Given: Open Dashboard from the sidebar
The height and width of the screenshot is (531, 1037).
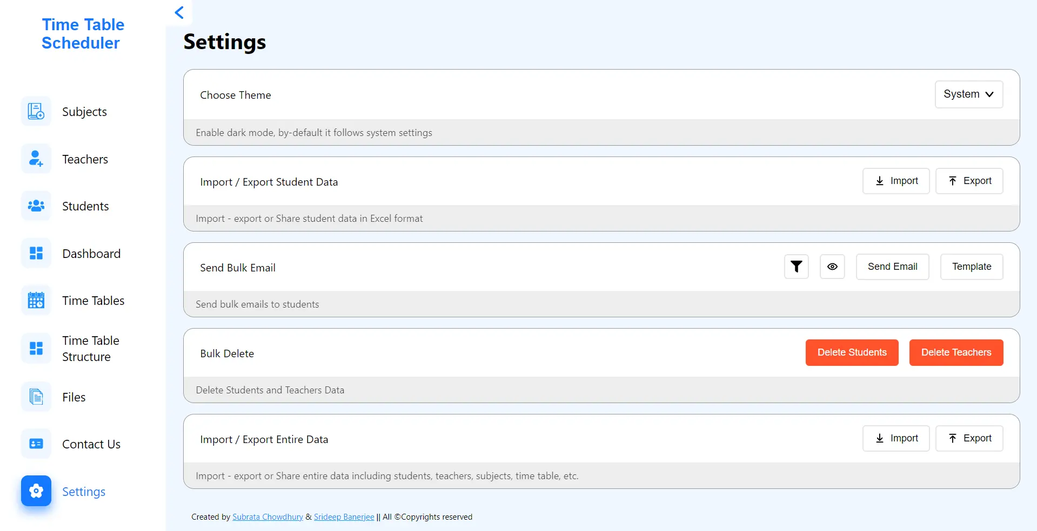Looking at the screenshot, I should coord(91,254).
